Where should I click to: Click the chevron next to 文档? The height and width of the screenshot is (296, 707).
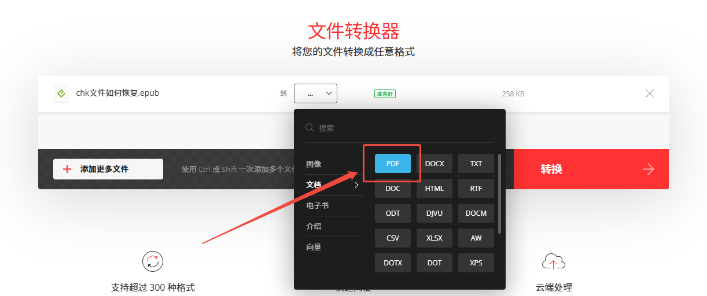pyautogui.click(x=357, y=185)
